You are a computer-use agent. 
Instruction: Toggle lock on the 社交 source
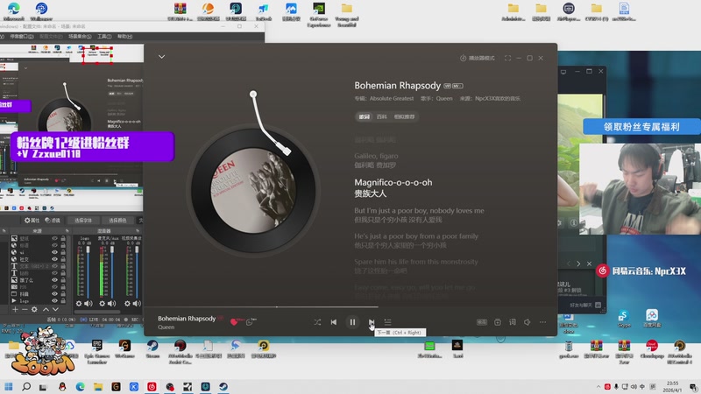[63, 259]
